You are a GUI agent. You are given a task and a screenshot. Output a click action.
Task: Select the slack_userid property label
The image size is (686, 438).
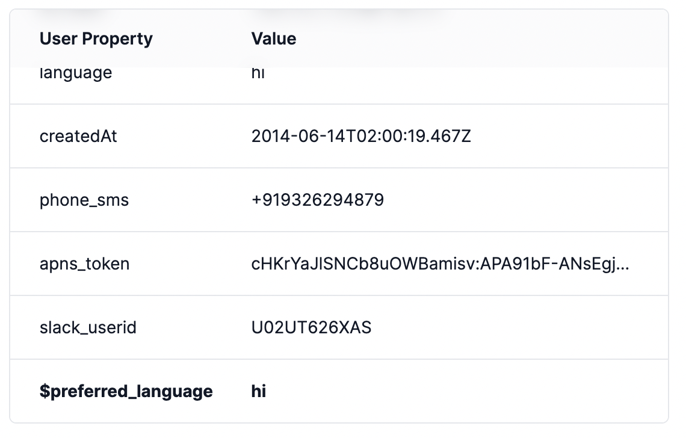[x=88, y=327]
